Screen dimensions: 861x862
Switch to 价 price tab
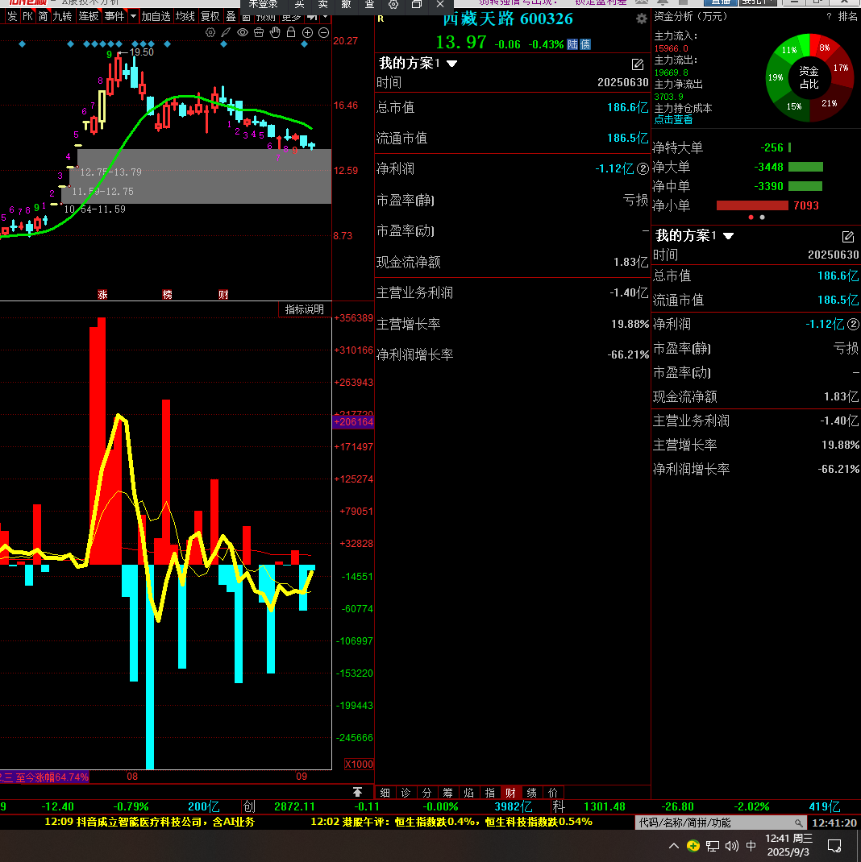552,793
